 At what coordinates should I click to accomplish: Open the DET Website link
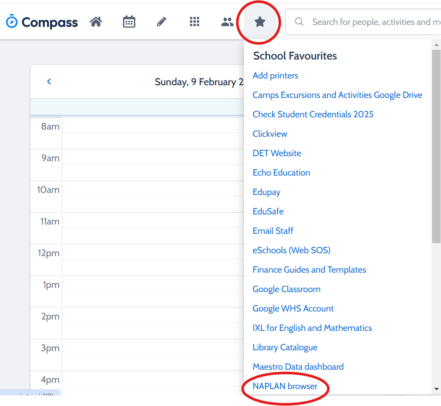(x=277, y=153)
